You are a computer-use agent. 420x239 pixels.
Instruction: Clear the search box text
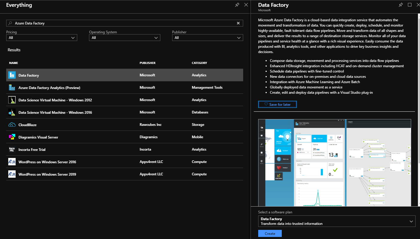(238, 23)
